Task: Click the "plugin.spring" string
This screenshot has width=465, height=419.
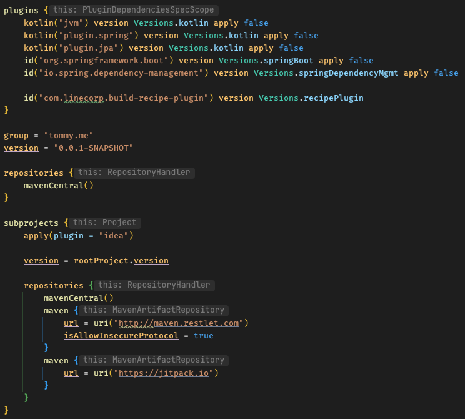Action: [x=96, y=35]
